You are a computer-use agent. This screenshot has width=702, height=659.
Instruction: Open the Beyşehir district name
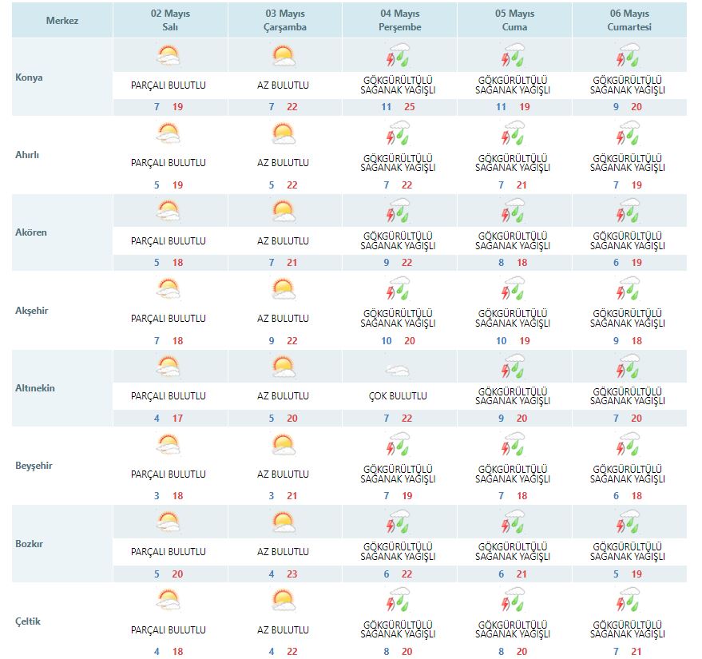click(x=34, y=466)
